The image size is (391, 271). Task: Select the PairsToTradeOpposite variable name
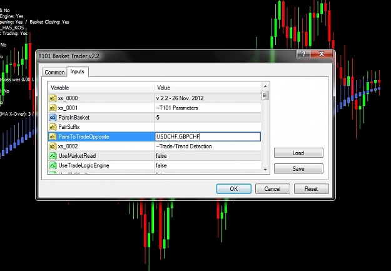click(84, 136)
